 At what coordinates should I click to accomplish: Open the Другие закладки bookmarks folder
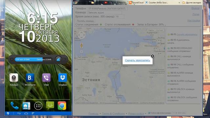(192, 3)
